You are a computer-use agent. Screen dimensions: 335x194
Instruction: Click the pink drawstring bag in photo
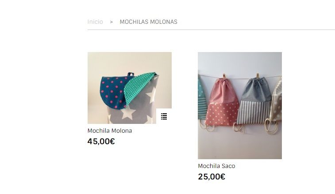pos(223,102)
